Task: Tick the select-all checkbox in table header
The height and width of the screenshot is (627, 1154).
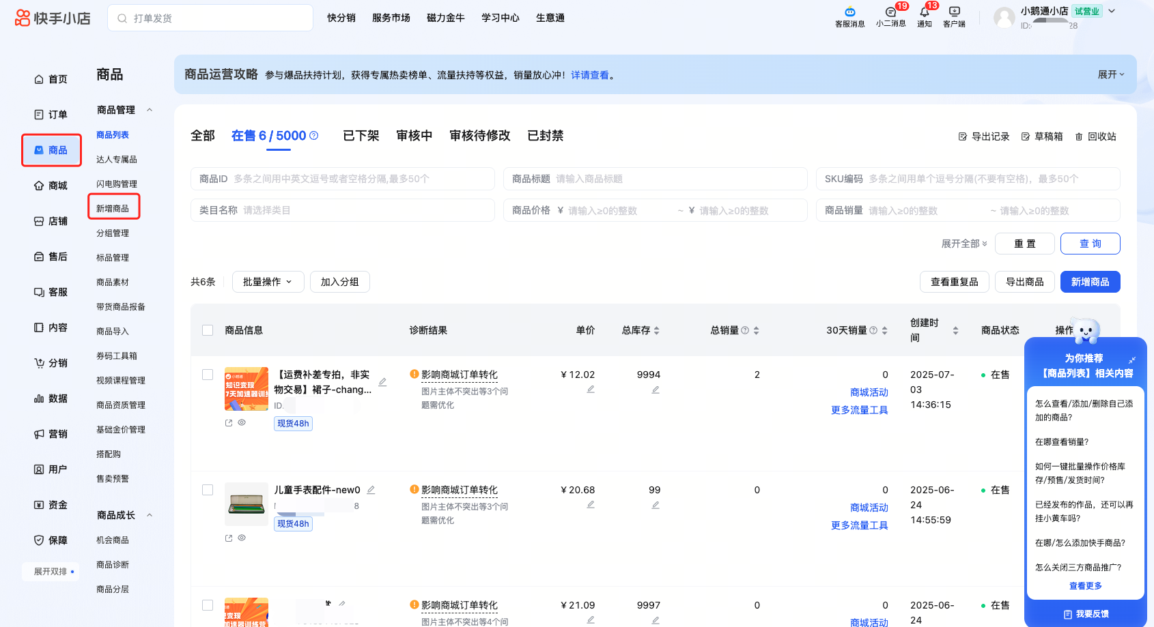Action: (x=208, y=330)
